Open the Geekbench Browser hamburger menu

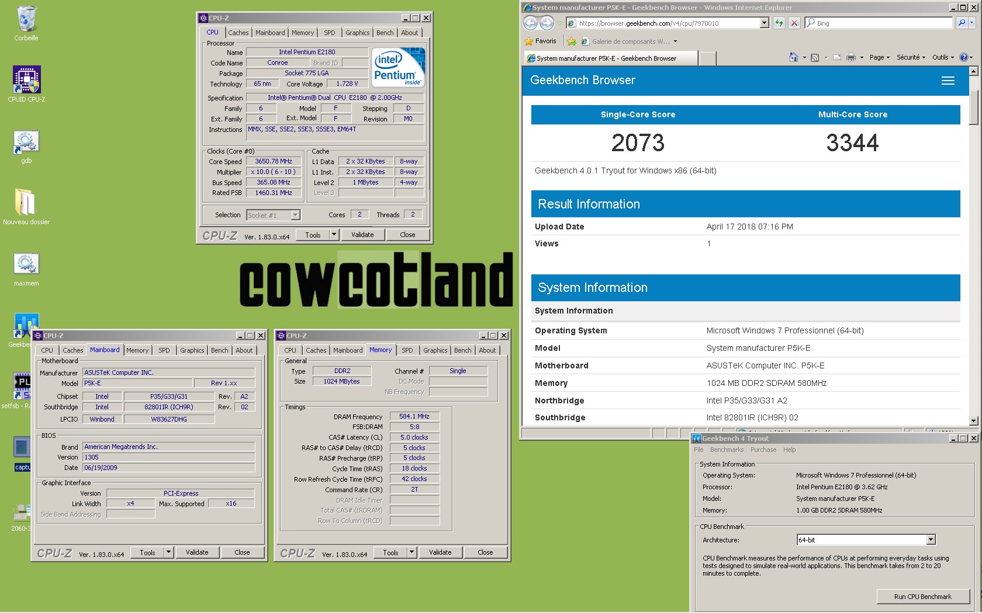click(x=948, y=81)
